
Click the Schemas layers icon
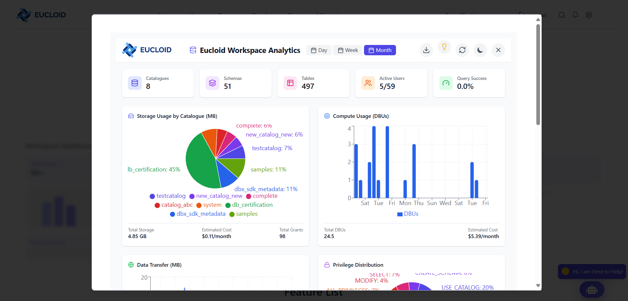pyautogui.click(x=212, y=83)
